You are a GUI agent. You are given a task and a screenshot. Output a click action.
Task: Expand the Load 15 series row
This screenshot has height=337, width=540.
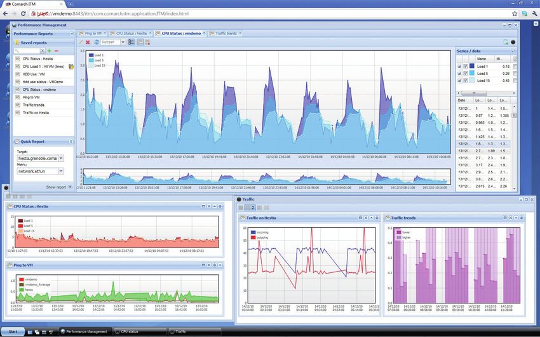pos(459,81)
